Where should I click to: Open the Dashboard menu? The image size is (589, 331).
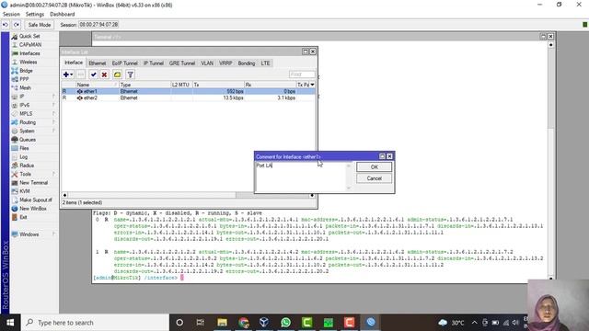pos(62,15)
